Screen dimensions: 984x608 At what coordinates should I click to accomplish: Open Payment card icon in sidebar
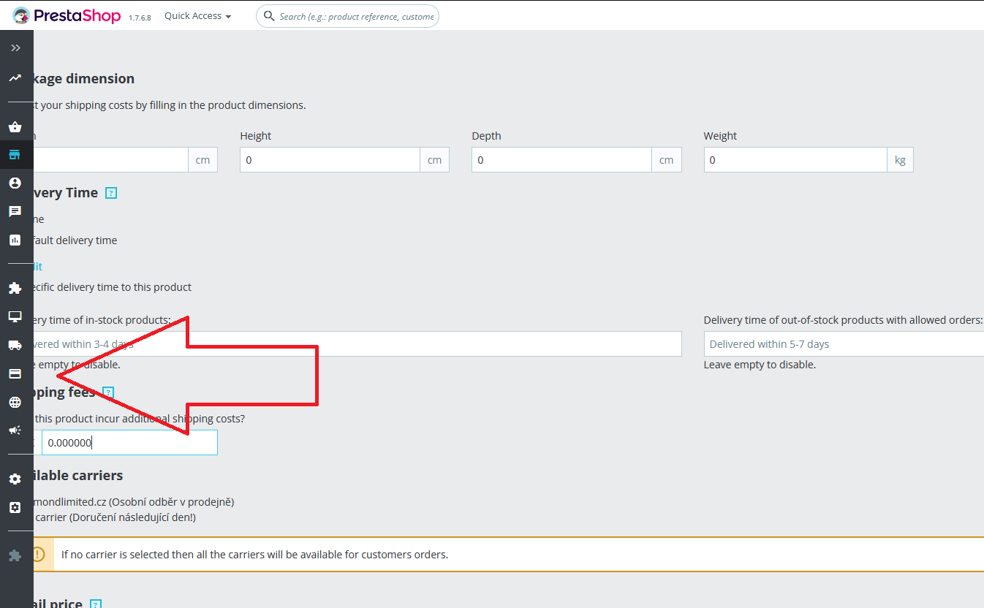click(15, 373)
